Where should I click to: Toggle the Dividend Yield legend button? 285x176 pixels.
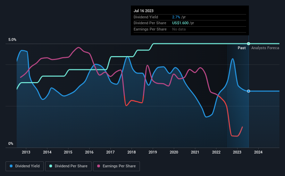pyautogui.click(x=25, y=166)
